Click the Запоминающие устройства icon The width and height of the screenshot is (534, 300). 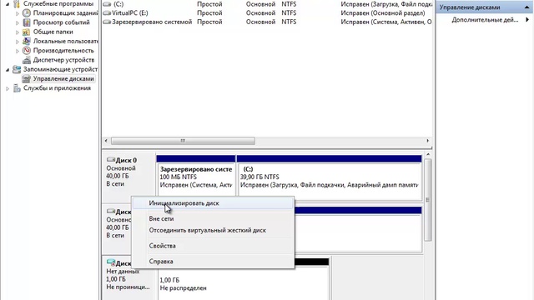coord(17,69)
